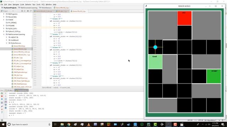Viewport: 227px width, 127px height.
Task: Pin the Run tab with the pin icon
Action: [x=2, y=107]
